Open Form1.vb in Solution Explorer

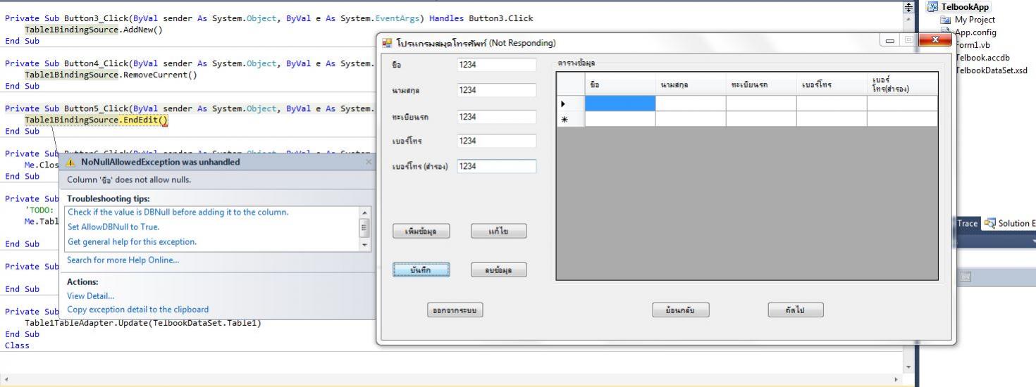973,45
